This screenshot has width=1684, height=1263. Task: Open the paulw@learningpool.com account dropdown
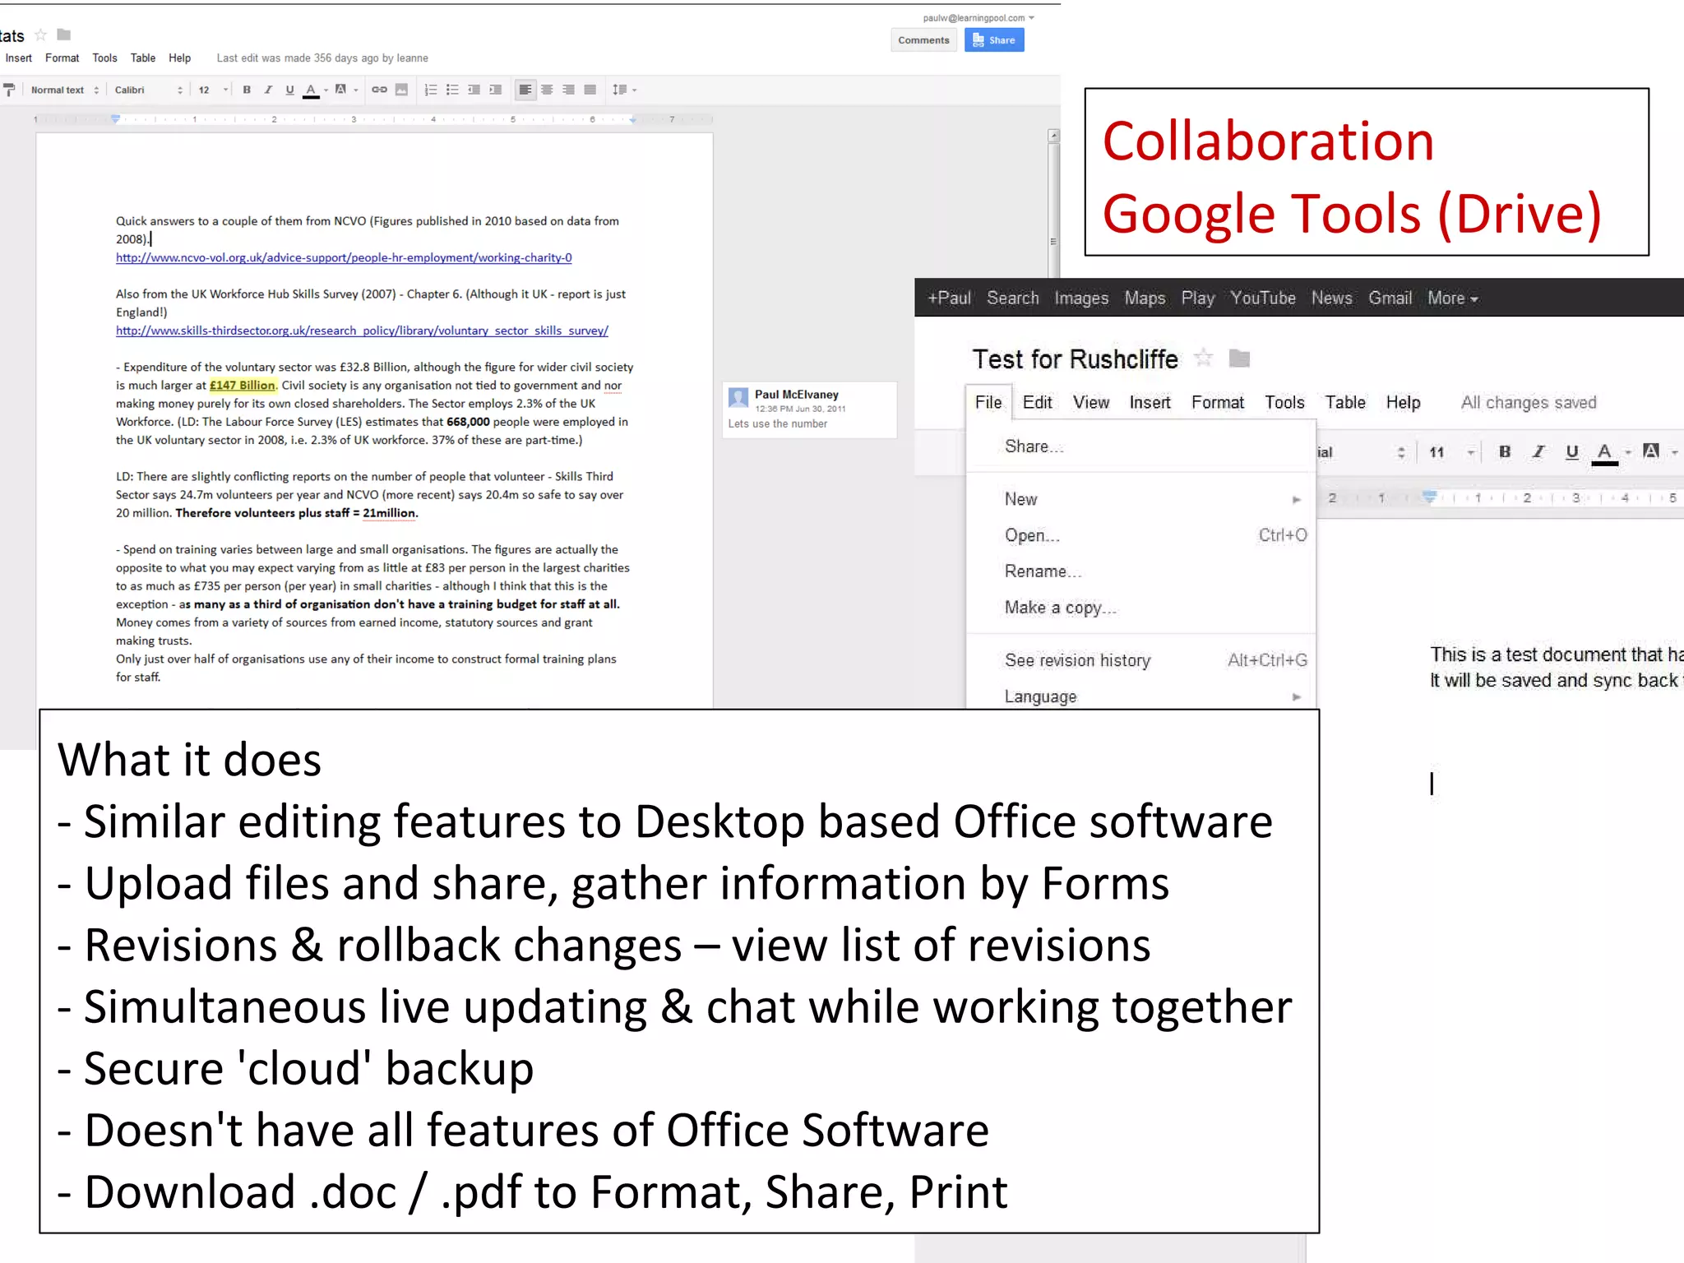[x=978, y=17]
